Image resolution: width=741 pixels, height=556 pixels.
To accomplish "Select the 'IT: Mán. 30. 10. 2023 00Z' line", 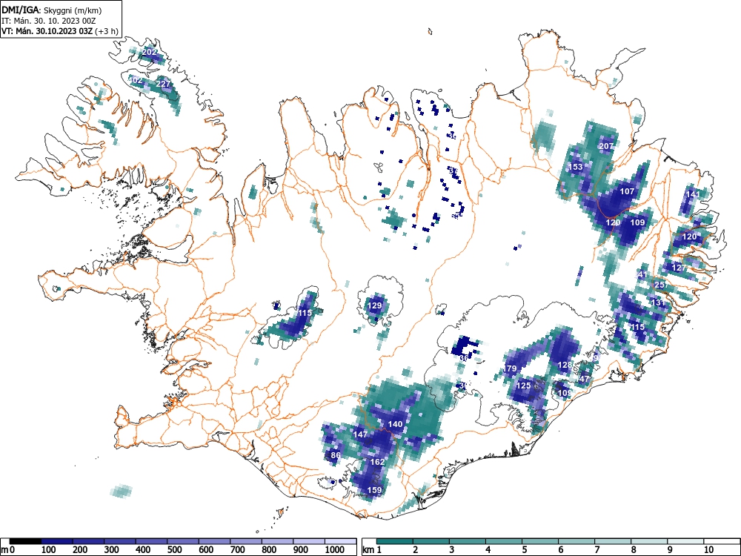I will point(49,21).
